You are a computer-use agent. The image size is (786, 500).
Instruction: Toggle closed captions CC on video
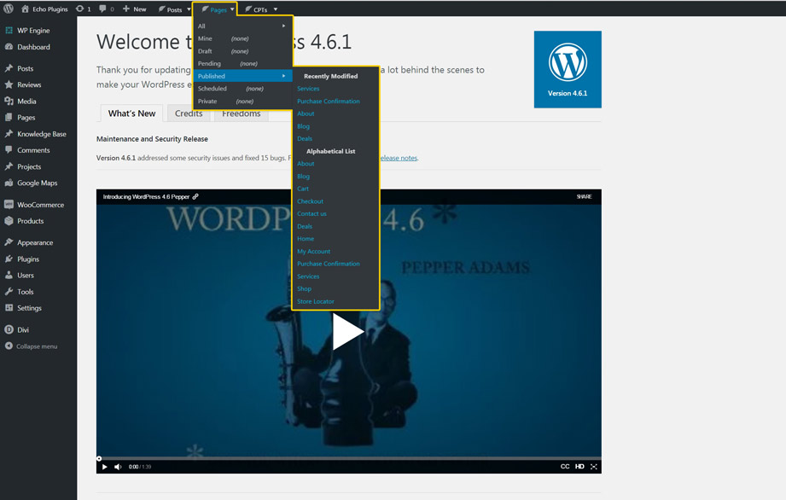565,467
